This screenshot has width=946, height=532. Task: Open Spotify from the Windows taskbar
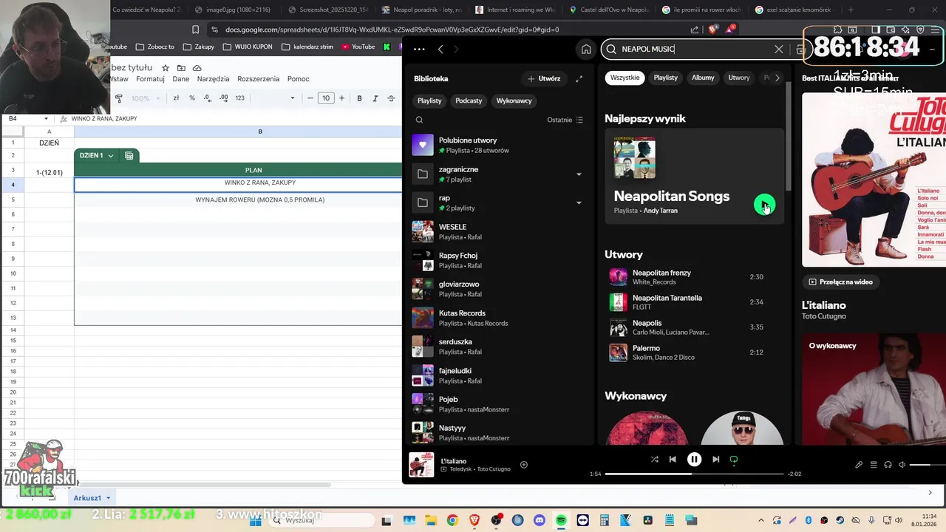click(561, 520)
